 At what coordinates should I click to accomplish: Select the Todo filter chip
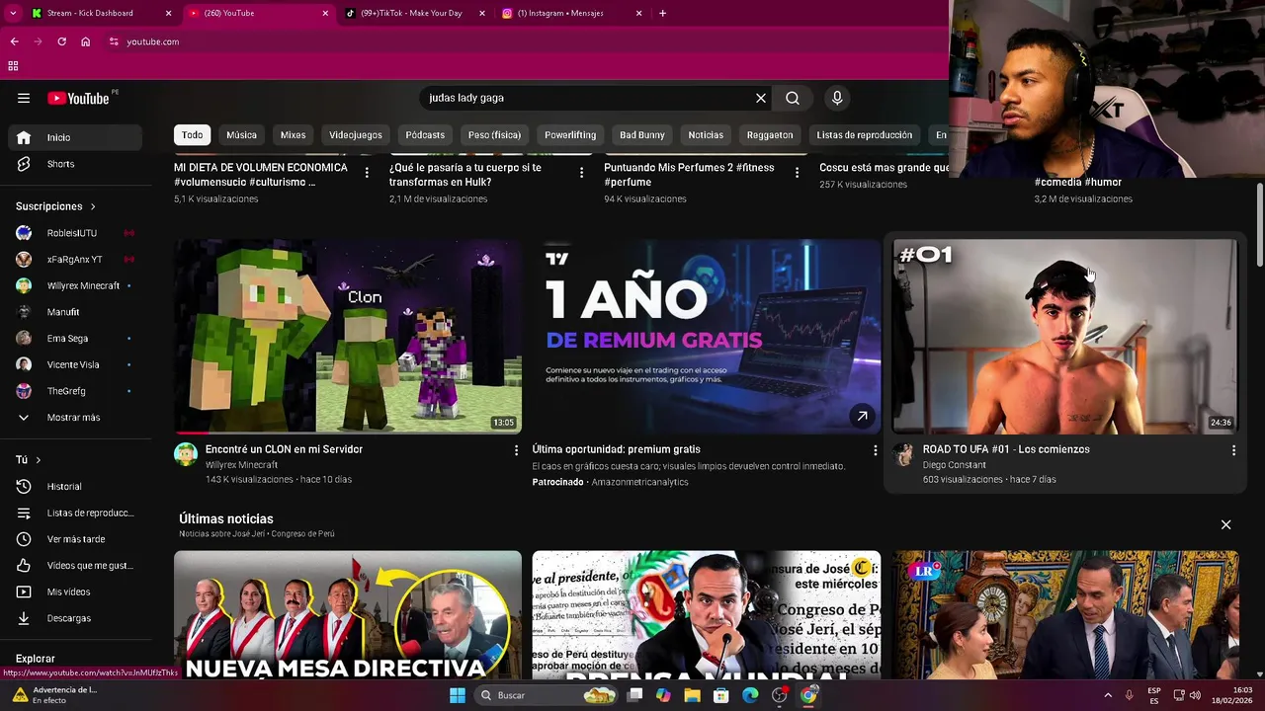pos(193,135)
